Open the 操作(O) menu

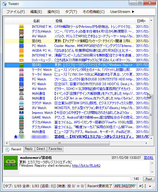(x=53, y=12)
